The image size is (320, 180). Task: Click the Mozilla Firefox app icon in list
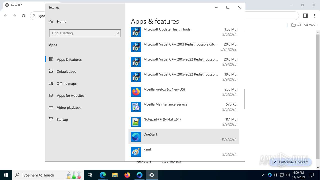(136, 92)
